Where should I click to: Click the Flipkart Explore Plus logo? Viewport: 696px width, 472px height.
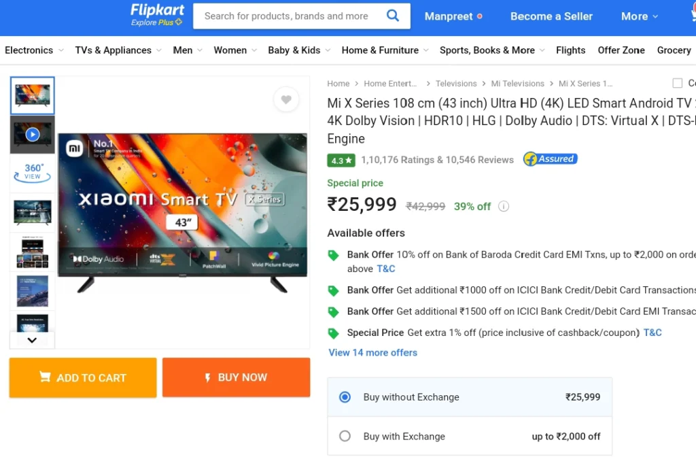157,15
